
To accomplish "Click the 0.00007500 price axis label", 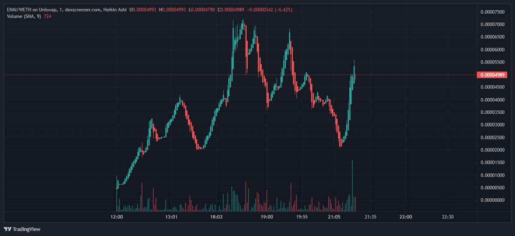I will [492, 12].
